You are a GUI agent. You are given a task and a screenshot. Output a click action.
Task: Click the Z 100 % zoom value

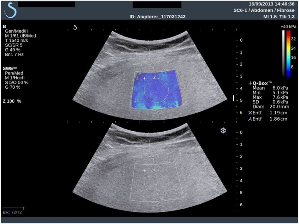click(12, 101)
